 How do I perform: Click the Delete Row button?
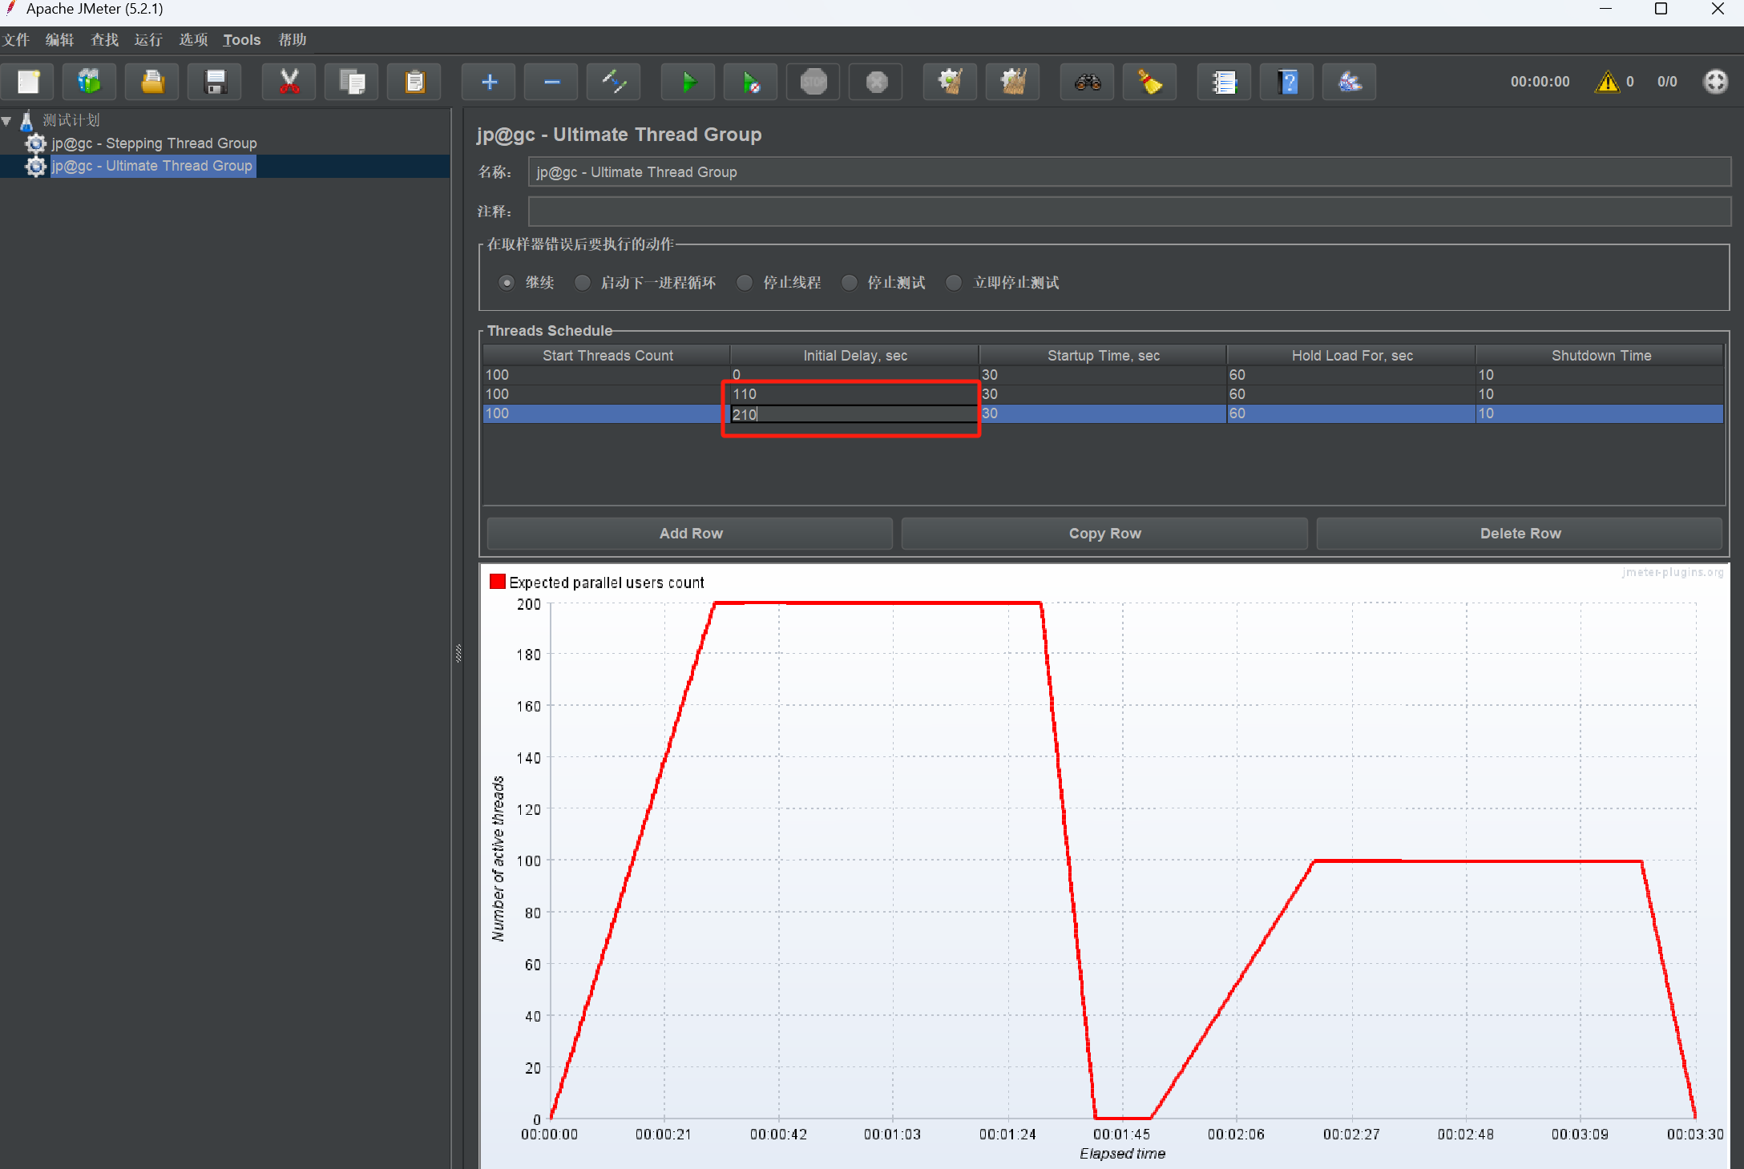tap(1520, 534)
